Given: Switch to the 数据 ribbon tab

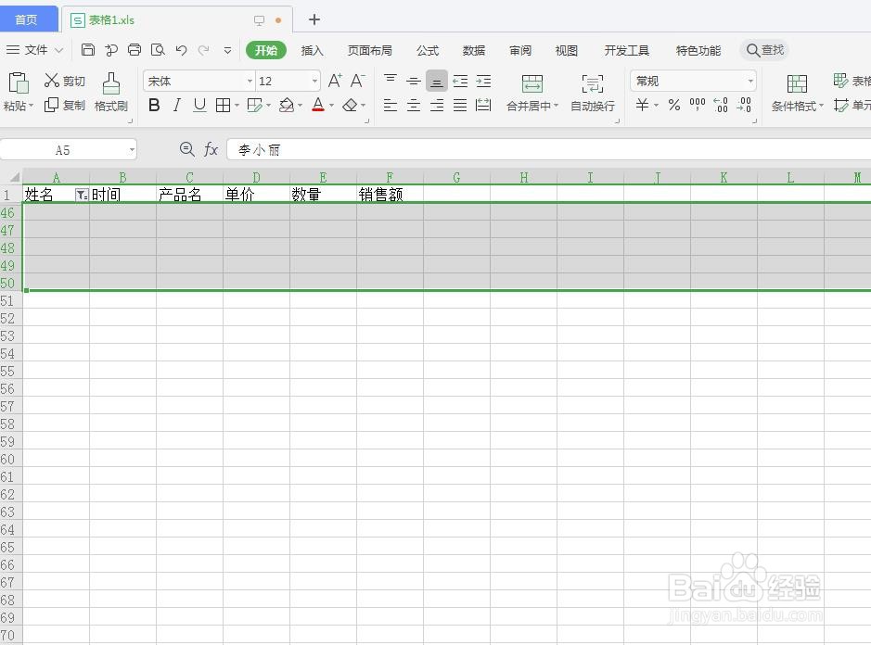Looking at the screenshot, I should click(474, 51).
